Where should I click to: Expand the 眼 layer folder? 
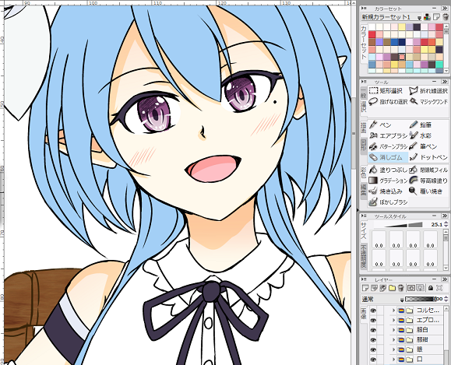(x=394, y=349)
